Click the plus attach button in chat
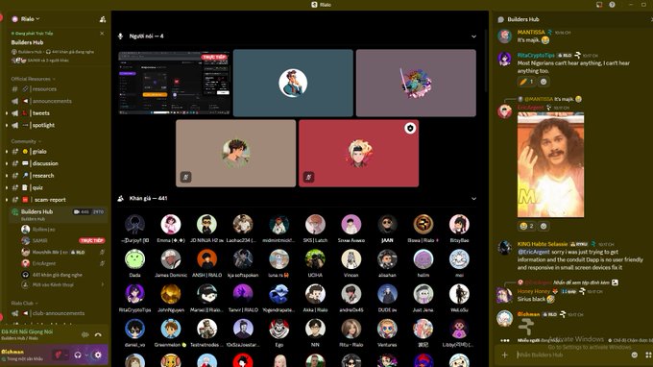Image resolution: width=653 pixels, height=367 pixels. click(505, 355)
